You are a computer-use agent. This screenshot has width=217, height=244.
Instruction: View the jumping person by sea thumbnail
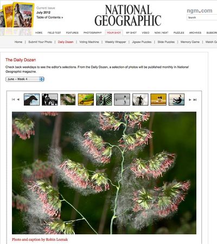pyautogui.click(x=176, y=99)
